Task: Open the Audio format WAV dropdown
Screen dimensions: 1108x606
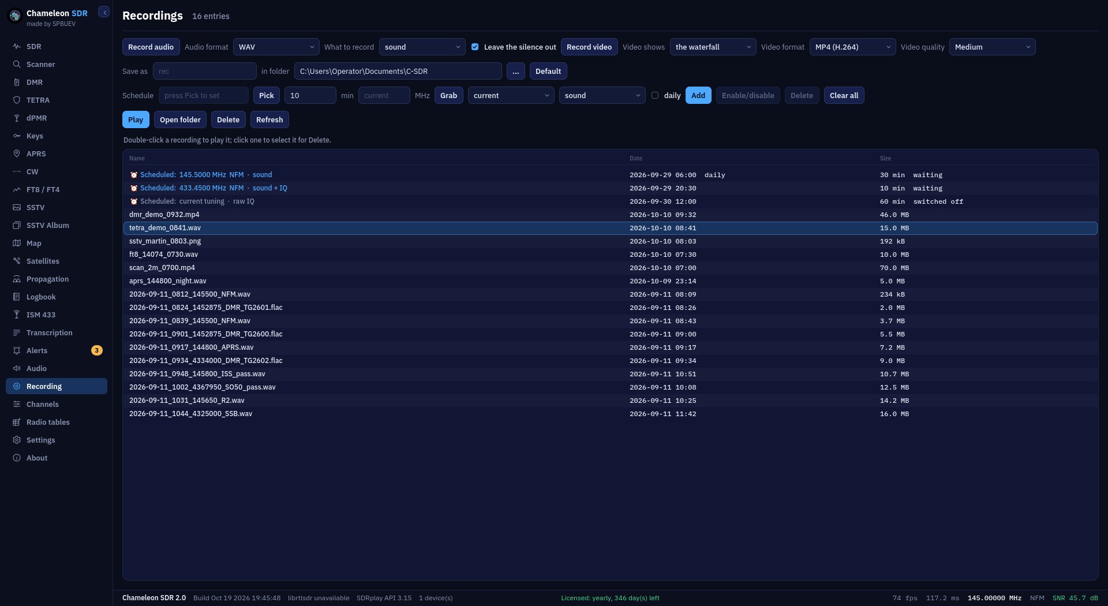Action: 276,47
